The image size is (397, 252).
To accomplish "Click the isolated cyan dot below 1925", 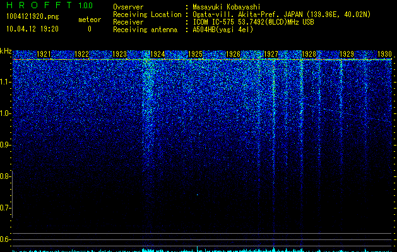I will 197,195.
